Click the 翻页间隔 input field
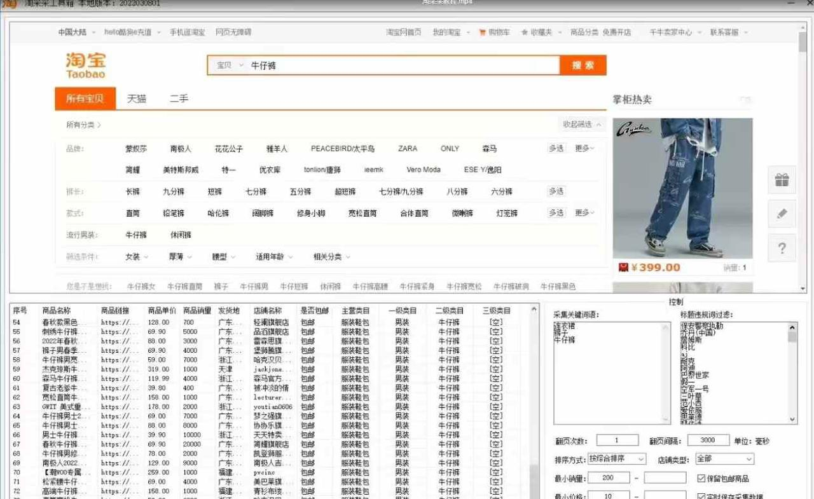Screen dimensions: 814x499 pos(708,440)
